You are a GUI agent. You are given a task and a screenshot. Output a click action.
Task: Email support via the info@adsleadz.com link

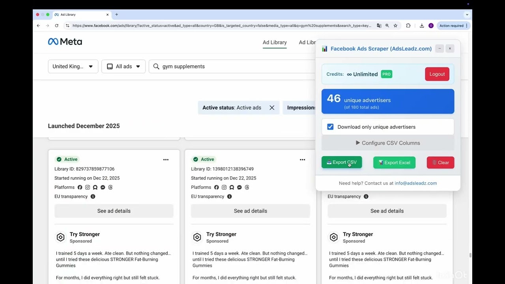point(416,183)
